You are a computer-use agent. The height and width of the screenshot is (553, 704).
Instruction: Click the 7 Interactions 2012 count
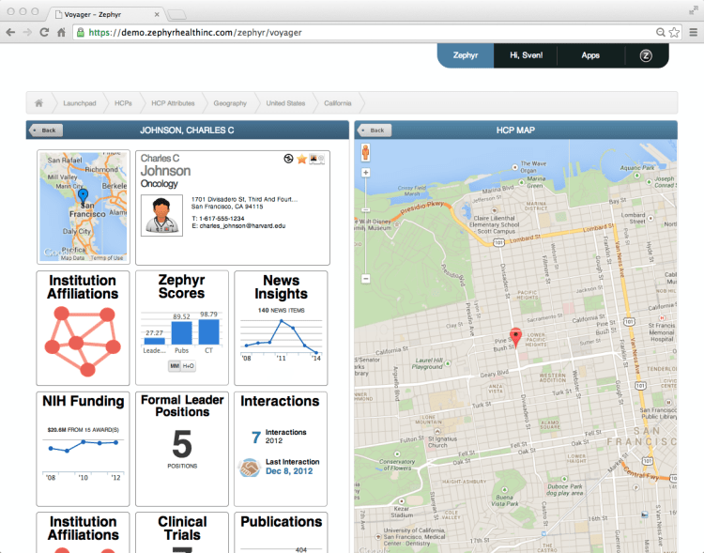coord(279,437)
